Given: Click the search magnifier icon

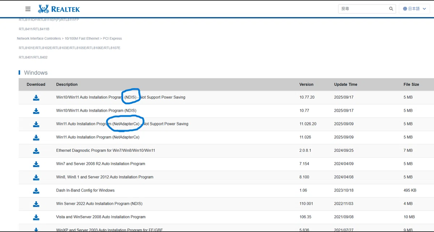Looking at the screenshot, I should [x=391, y=9].
